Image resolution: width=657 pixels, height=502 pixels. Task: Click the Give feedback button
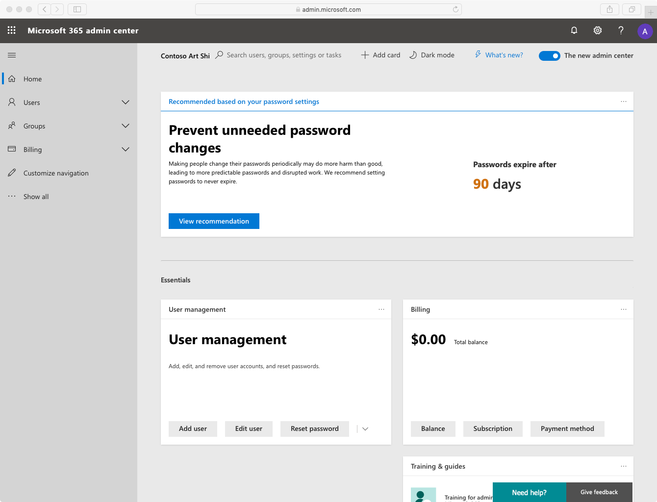click(599, 492)
